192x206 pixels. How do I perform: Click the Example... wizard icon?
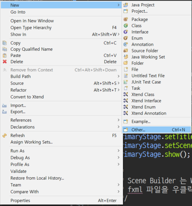tap(126, 121)
